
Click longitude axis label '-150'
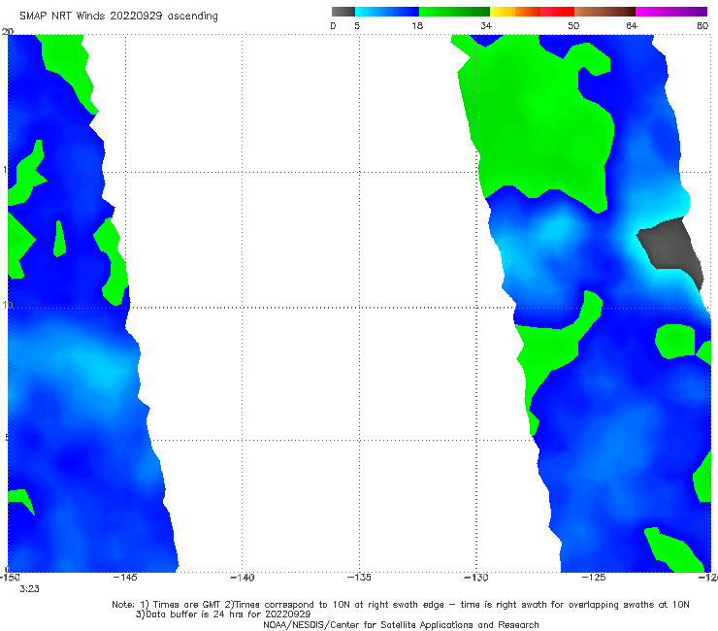point(10,578)
